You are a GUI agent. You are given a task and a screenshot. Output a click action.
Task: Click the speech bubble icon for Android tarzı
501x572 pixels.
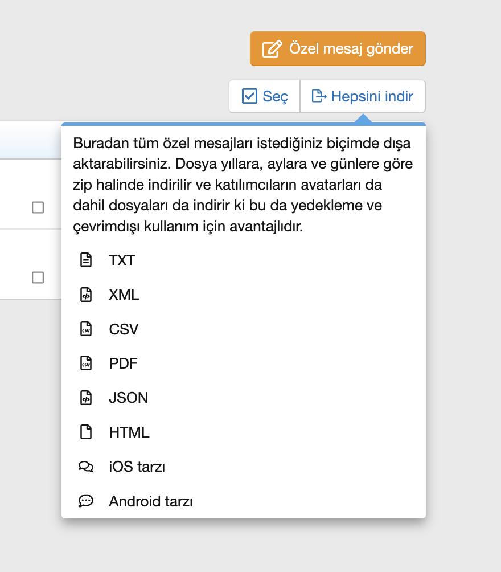point(86,501)
